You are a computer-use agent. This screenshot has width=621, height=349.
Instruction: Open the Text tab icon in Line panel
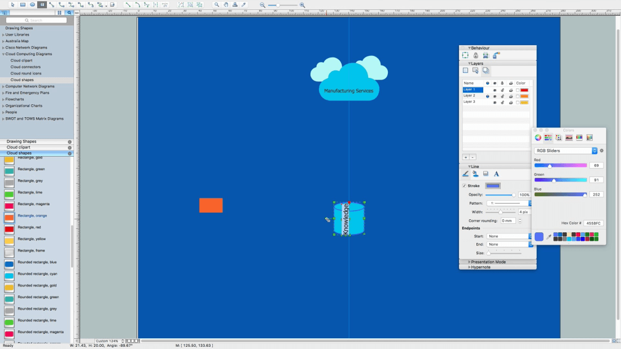(x=496, y=174)
